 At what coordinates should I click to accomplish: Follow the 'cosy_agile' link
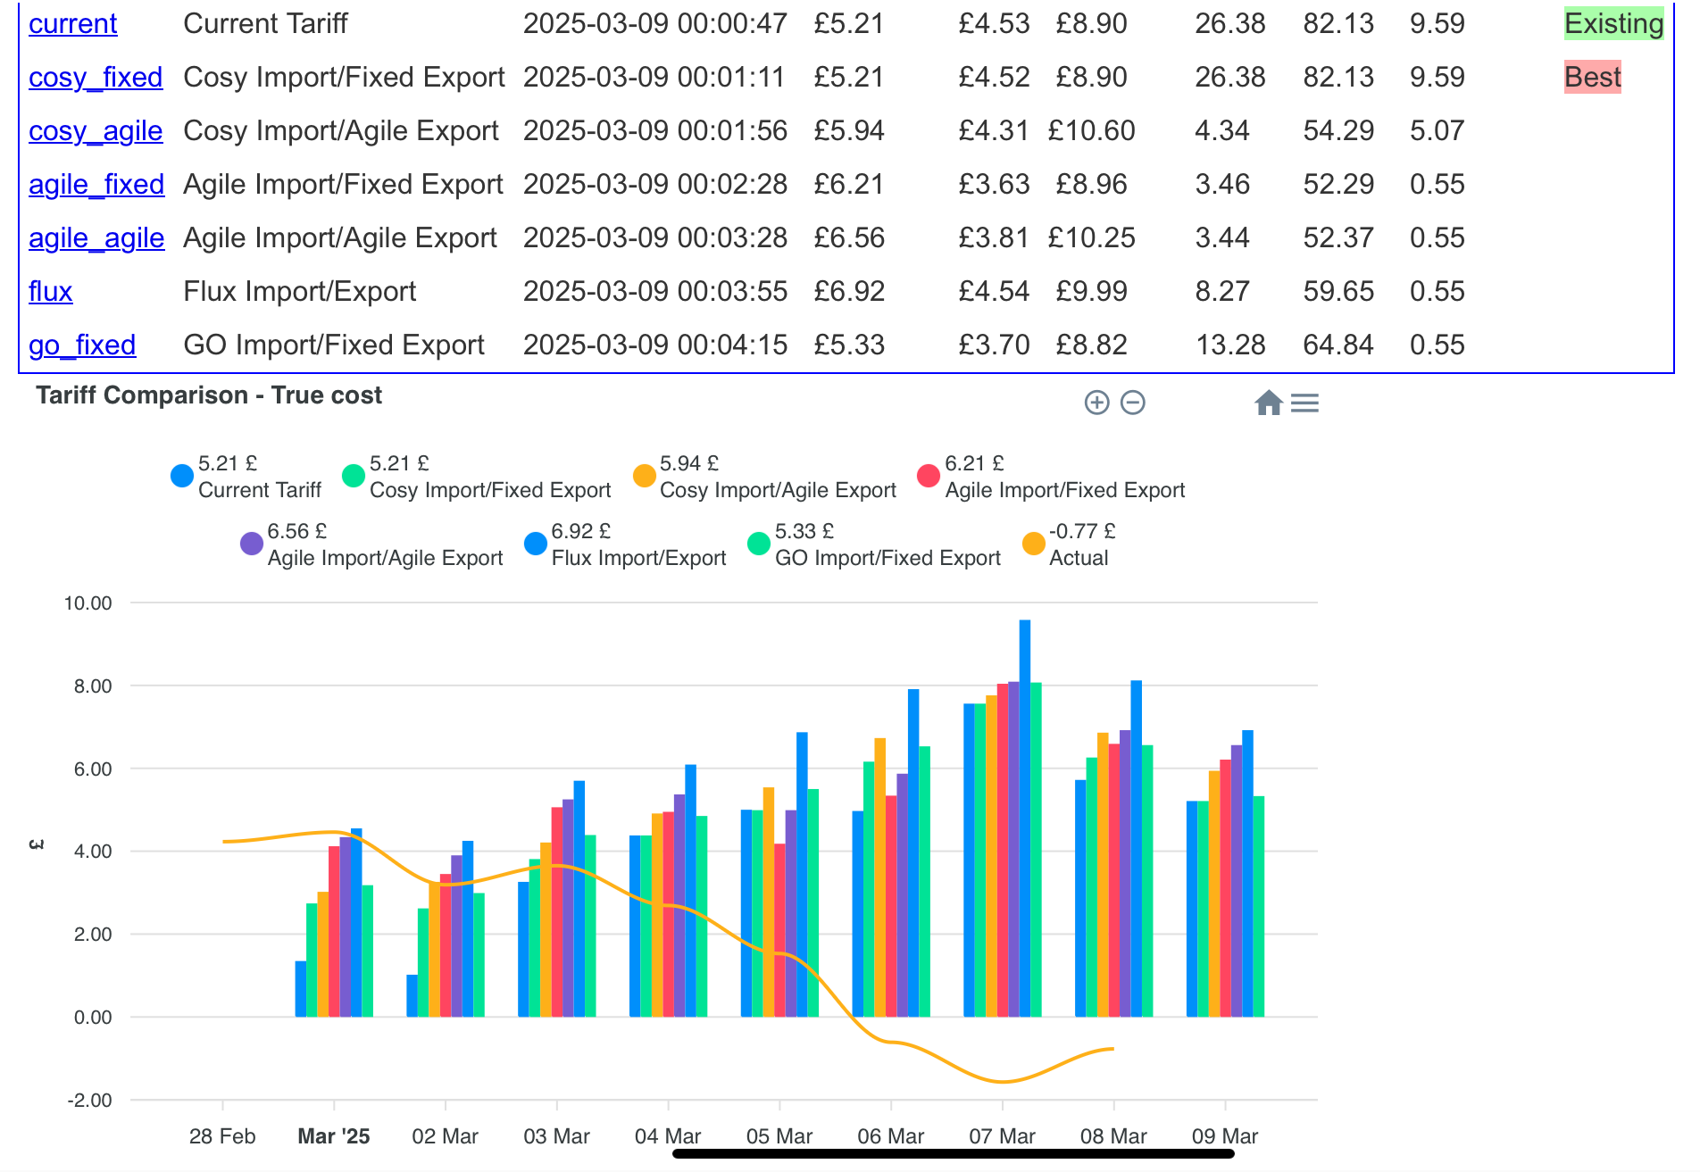[96, 131]
